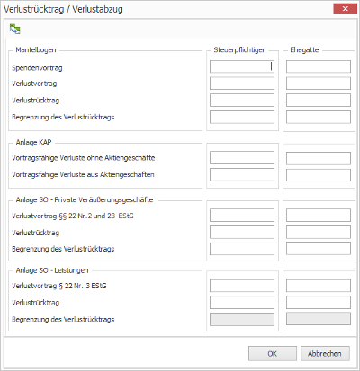Image resolution: width=360 pixels, height=371 pixels.
Task: Select Mantelbogen Verlustvortrag field for Steuerpflichtiger
Action: (242, 84)
